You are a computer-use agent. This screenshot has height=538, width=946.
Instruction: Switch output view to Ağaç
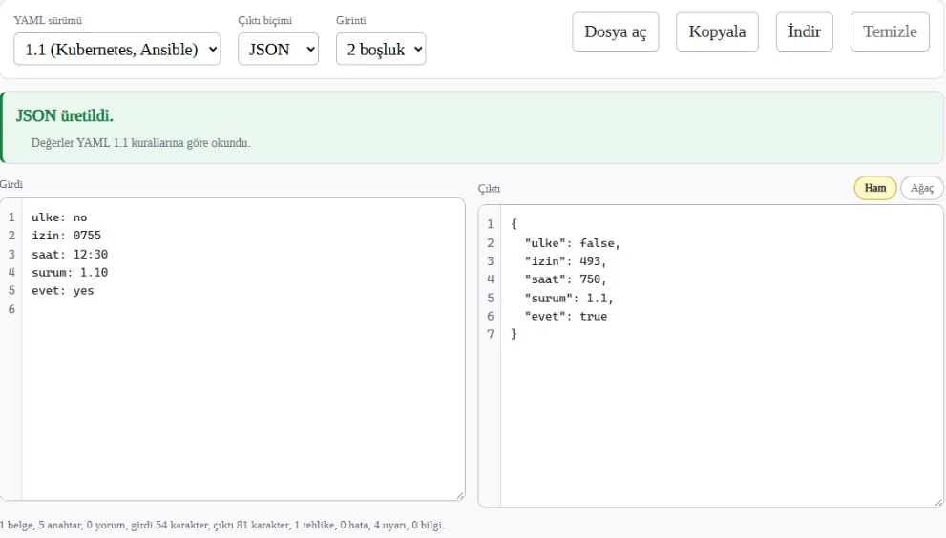point(922,188)
